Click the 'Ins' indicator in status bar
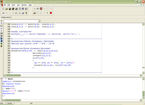 point(31,103)
